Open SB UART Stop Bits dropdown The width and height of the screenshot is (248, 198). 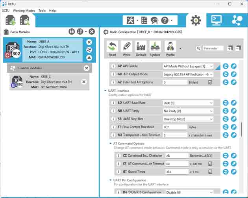pos(188,119)
